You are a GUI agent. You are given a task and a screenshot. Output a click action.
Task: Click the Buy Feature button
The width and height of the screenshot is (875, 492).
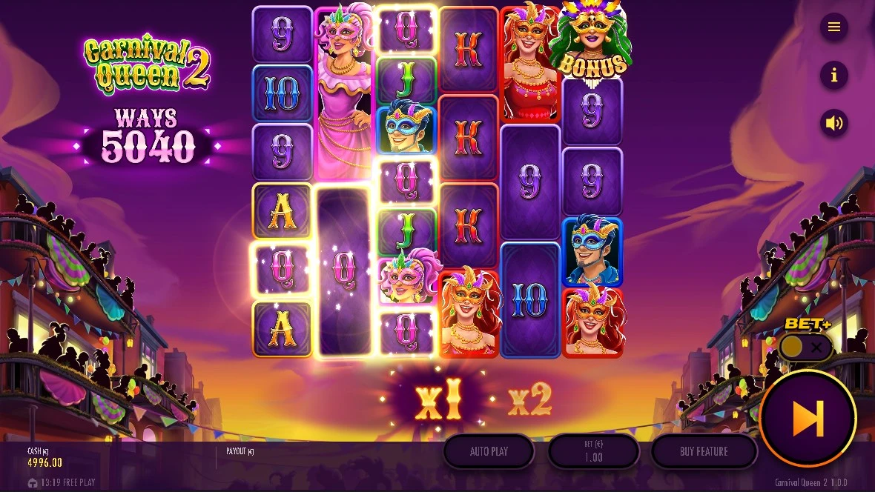point(704,451)
